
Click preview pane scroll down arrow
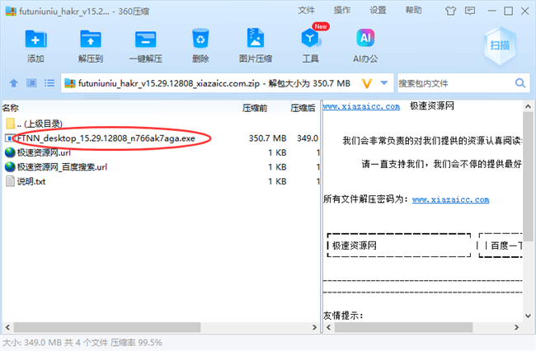(x=528, y=316)
